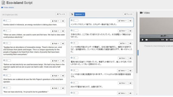This screenshot has width=173, height=97.
Task: Play audio for 'Now we have electricity' segment
Action: 63,88
